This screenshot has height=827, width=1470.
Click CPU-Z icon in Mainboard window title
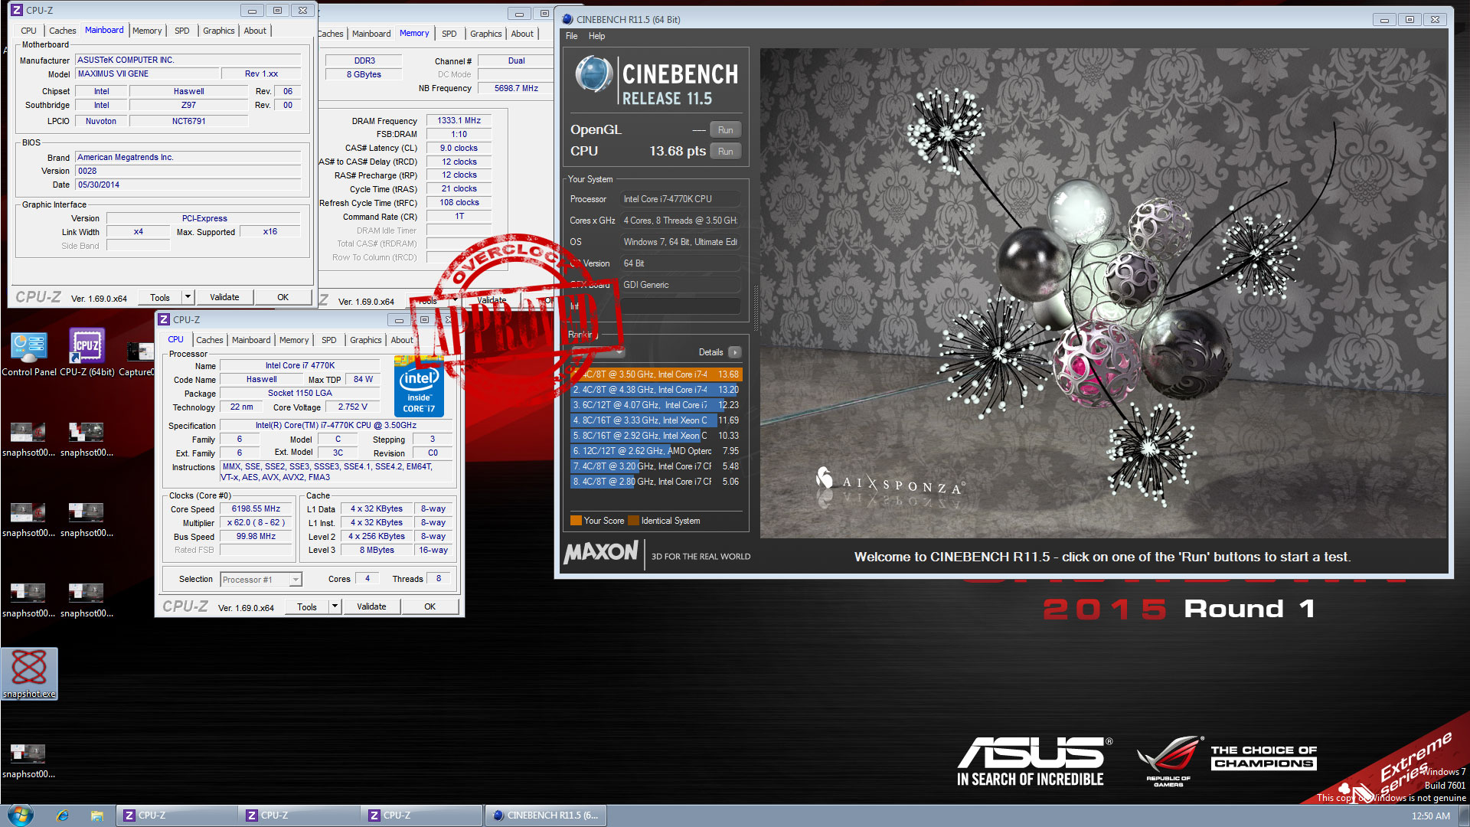pos(17,10)
